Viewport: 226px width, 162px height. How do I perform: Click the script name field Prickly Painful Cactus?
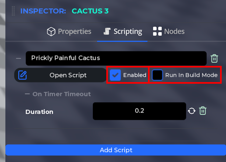116,58
